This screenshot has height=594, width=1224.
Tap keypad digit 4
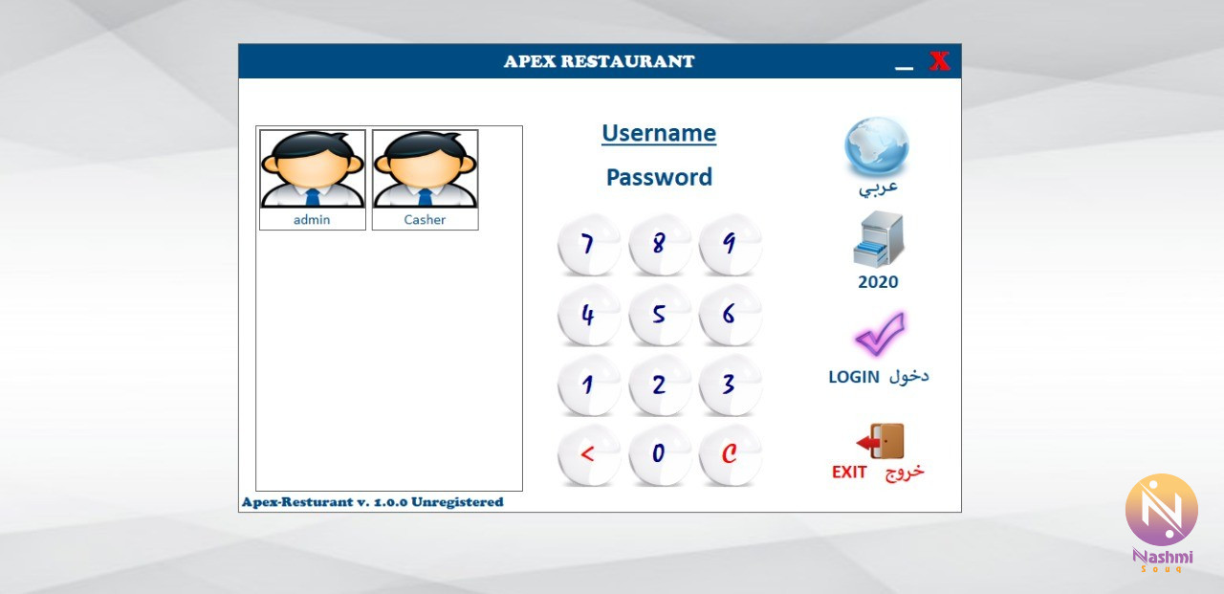588,315
